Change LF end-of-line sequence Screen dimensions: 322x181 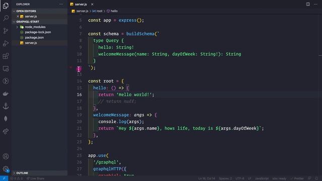point(250,178)
